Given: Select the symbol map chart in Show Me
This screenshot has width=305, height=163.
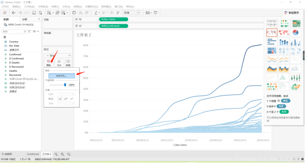Looking at the screenshot, I should pos(272,33).
